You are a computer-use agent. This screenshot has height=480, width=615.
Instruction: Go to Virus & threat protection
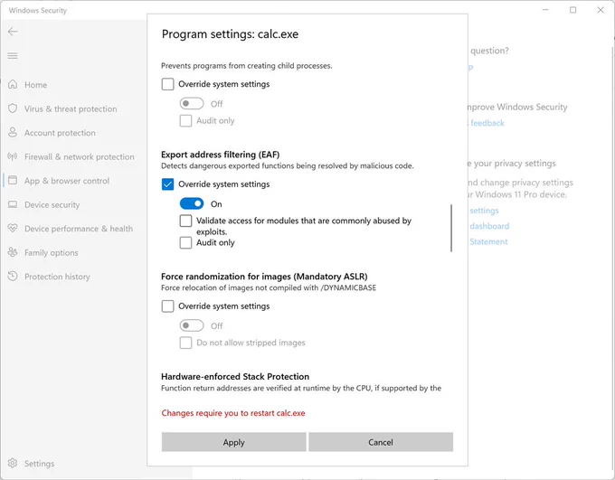(71, 108)
